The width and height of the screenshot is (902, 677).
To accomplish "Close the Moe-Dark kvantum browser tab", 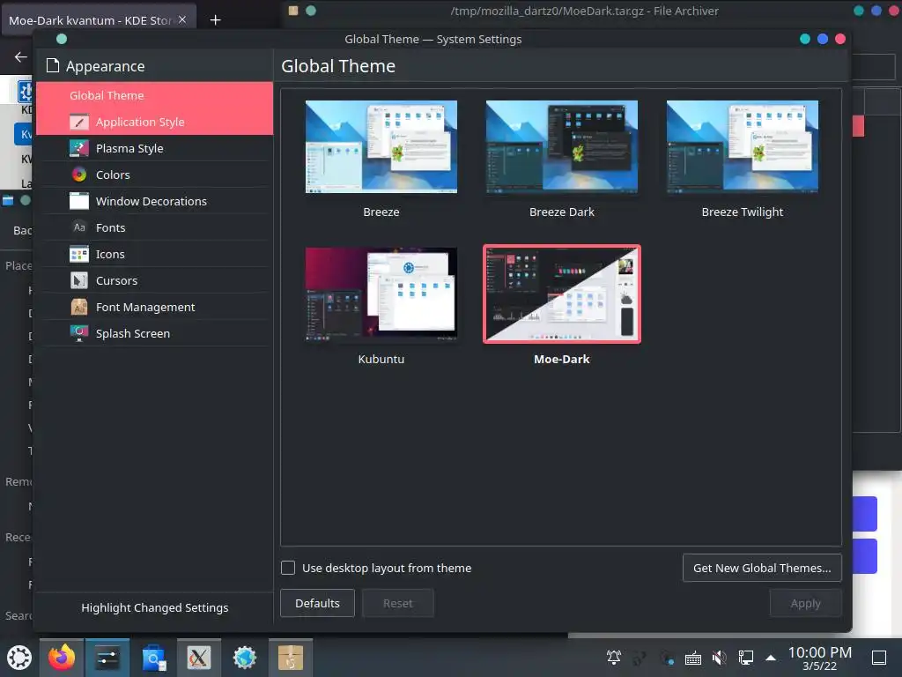I will (182, 19).
